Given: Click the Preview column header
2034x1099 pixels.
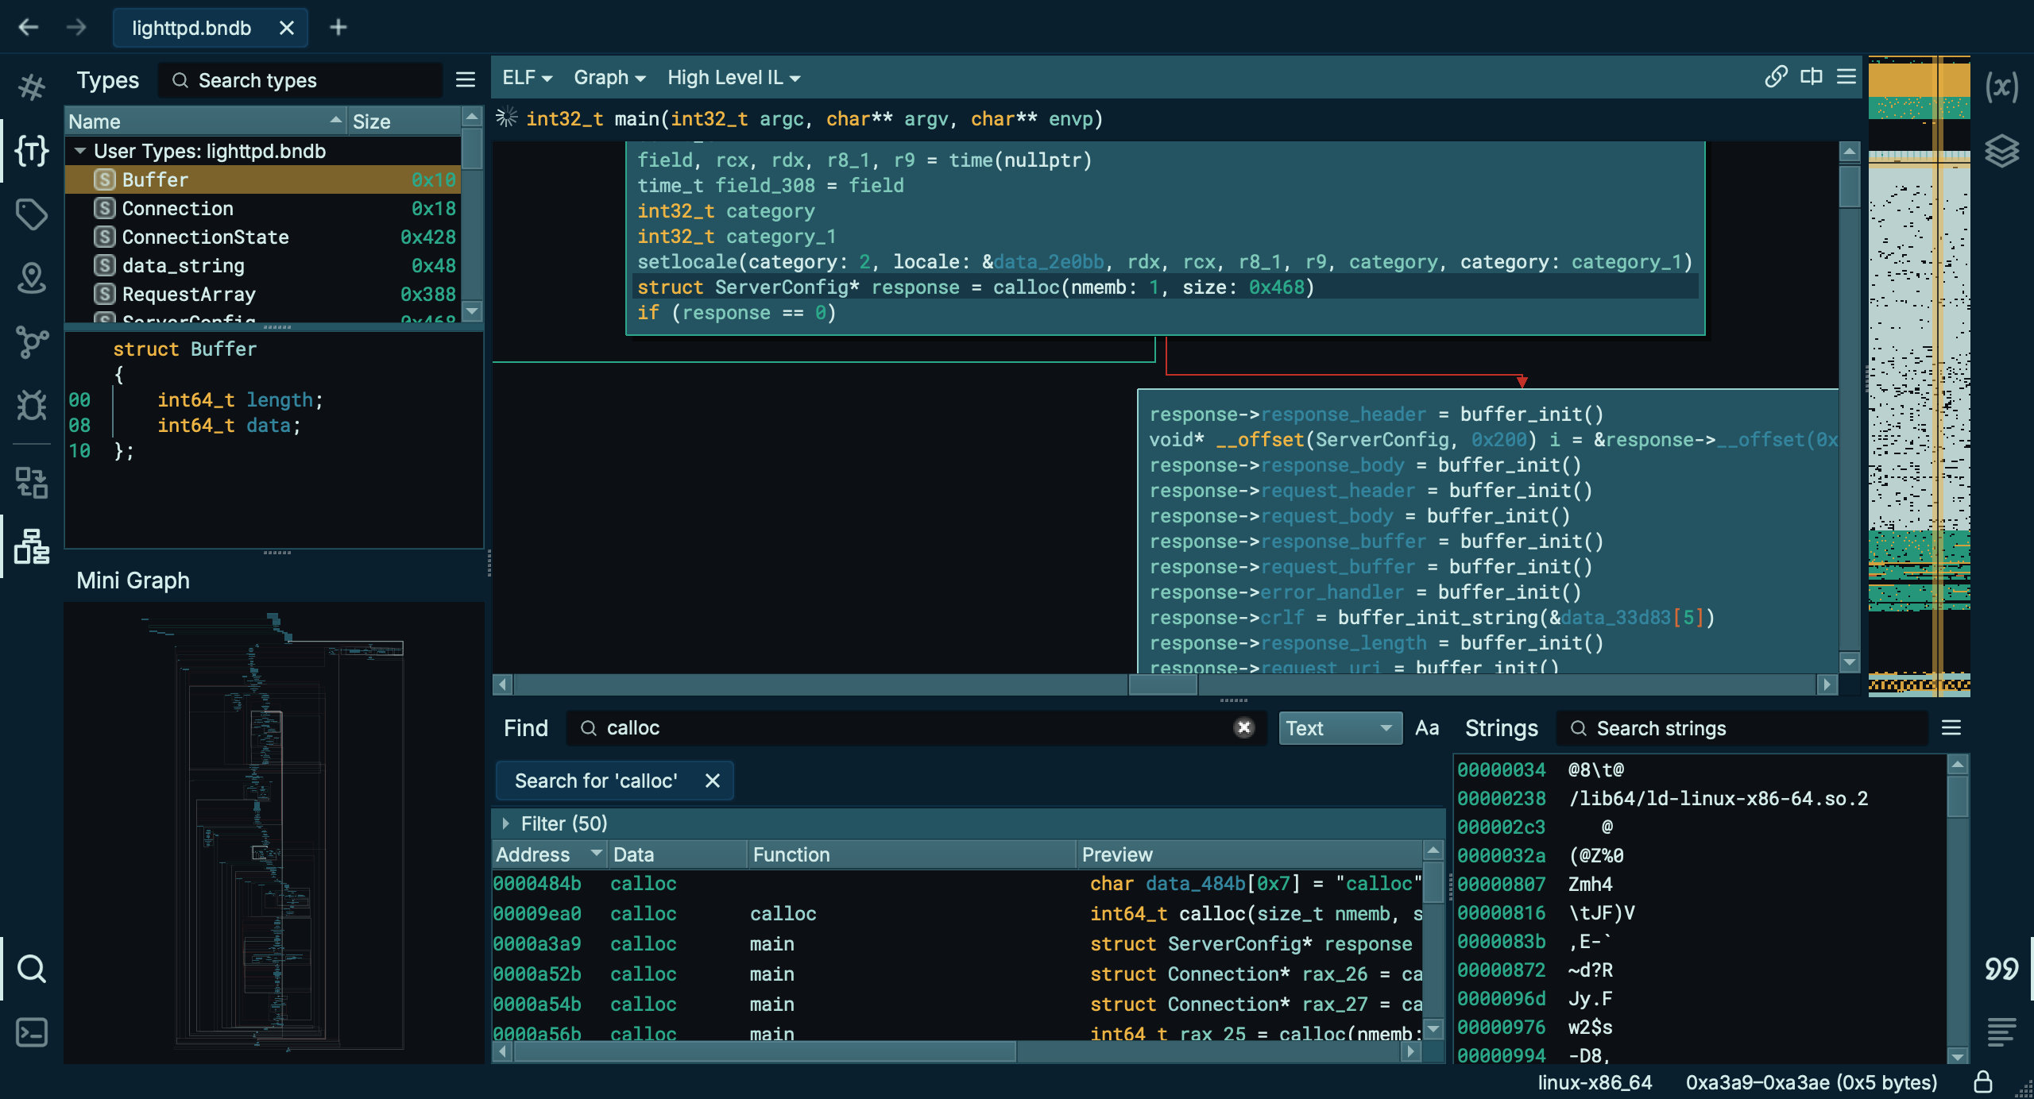Looking at the screenshot, I should pyautogui.click(x=1251, y=854).
